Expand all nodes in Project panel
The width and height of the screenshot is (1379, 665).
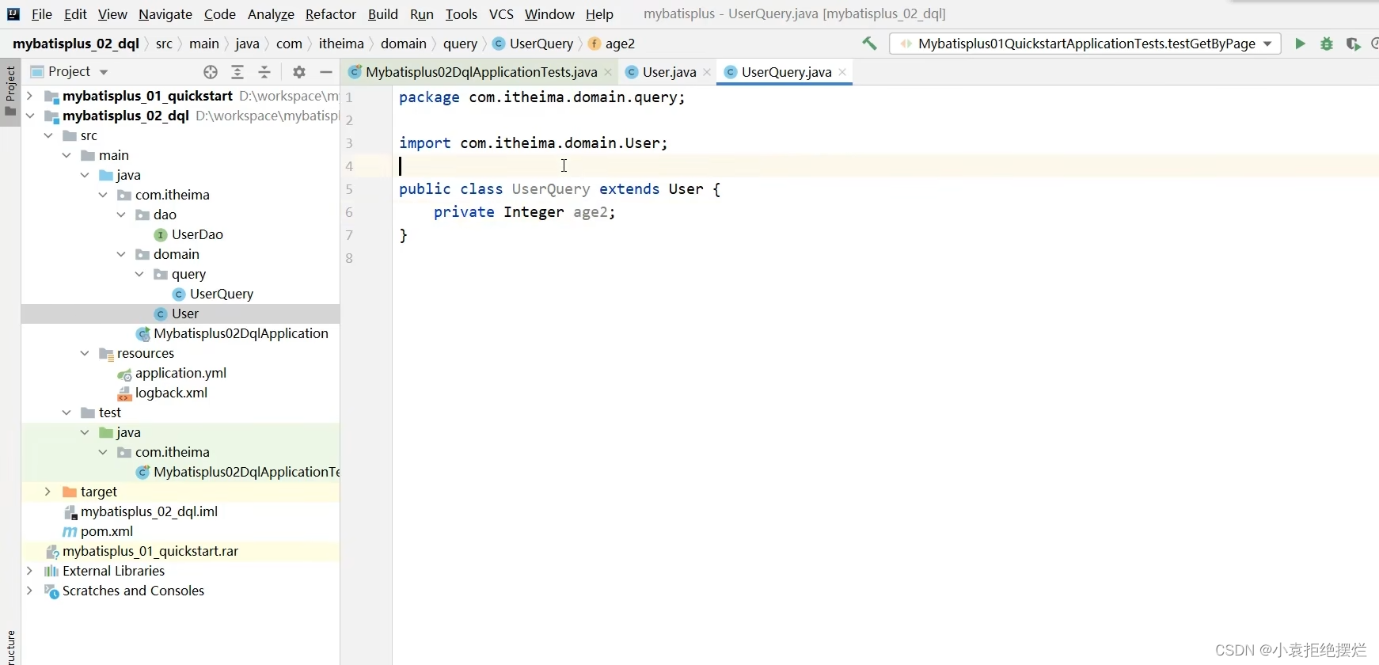pyautogui.click(x=237, y=72)
